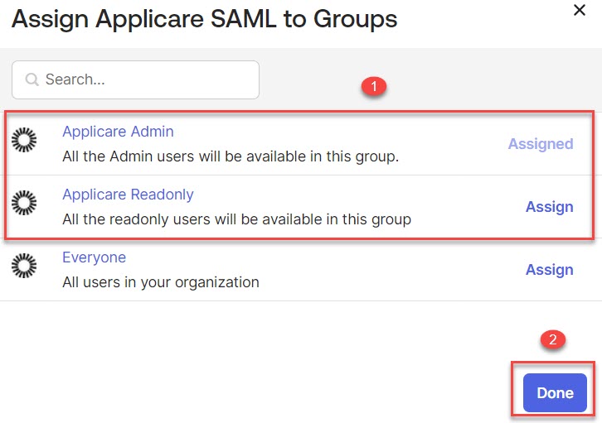This screenshot has width=602, height=423.
Task: Click the red step 1 badge
Action: [x=374, y=86]
